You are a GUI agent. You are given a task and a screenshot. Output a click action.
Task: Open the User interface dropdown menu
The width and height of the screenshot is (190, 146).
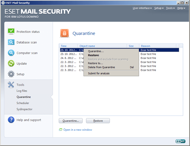(x=142, y=8)
